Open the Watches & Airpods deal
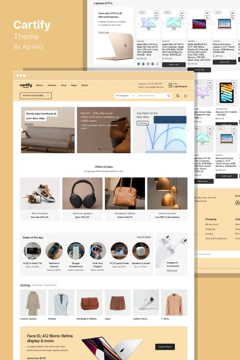 click(x=54, y=257)
